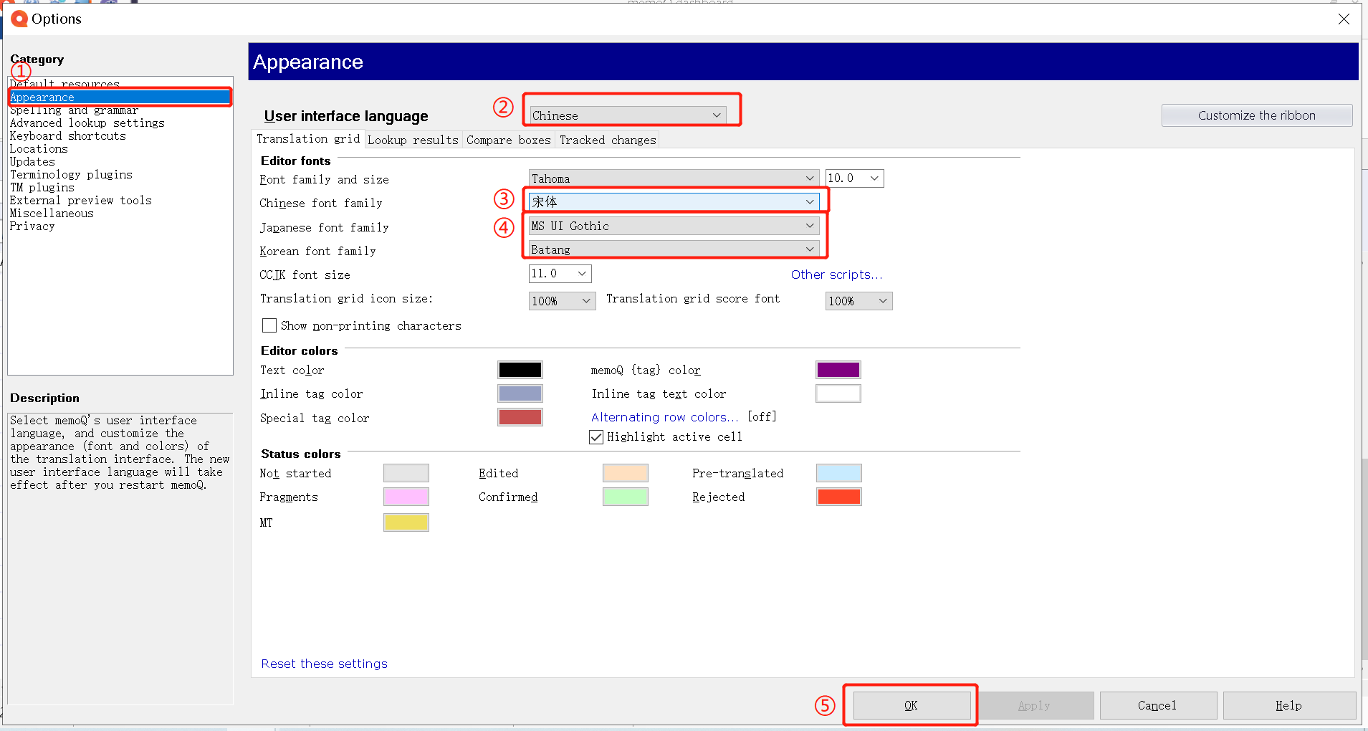Open Korean font family Batang dropdown

click(x=674, y=249)
